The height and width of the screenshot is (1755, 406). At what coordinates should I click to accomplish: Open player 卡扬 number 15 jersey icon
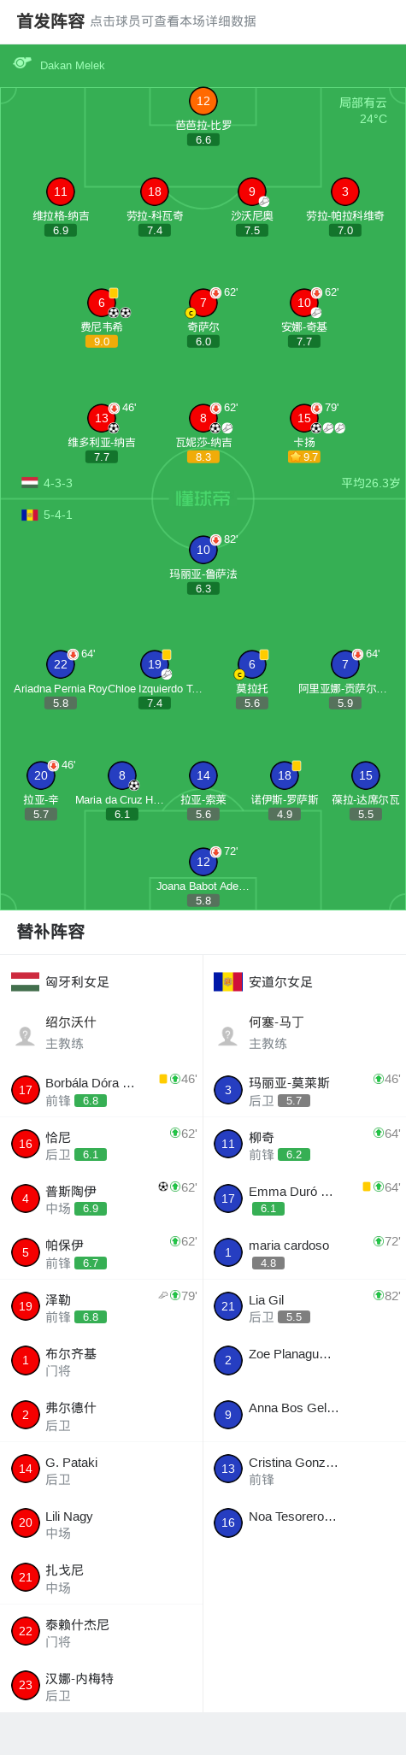point(304,418)
